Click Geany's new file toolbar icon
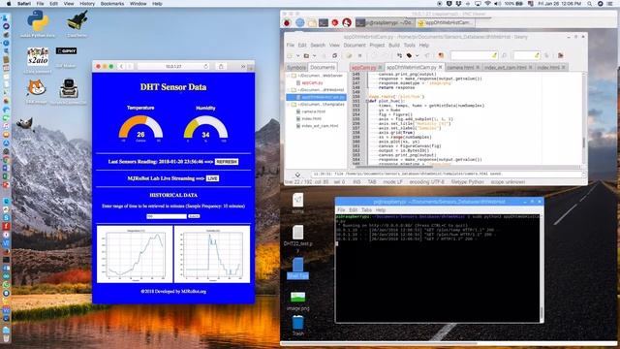This screenshot has height=349, width=620. click(x=291, y=56)
